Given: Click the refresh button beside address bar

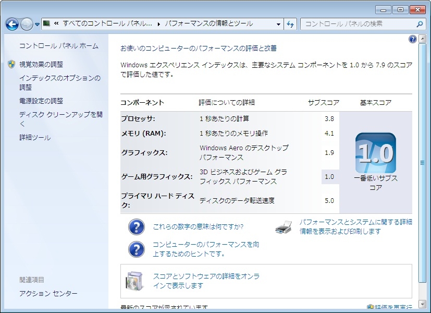Looking at the screenshot, I should pos(290,24).
